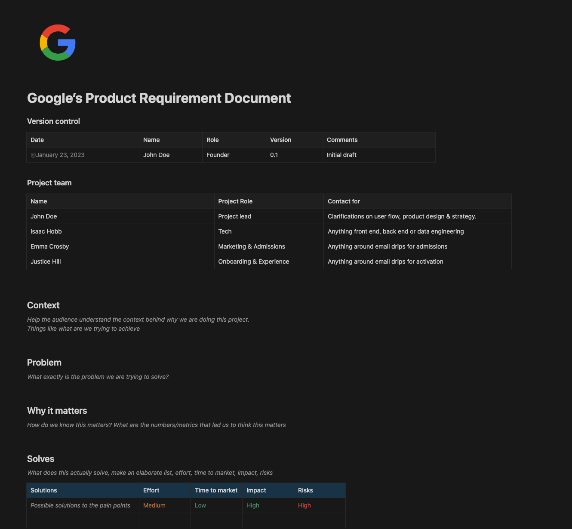Click email drips for admissions cell
The image size is (572, 529).
(x=418, y=246)
